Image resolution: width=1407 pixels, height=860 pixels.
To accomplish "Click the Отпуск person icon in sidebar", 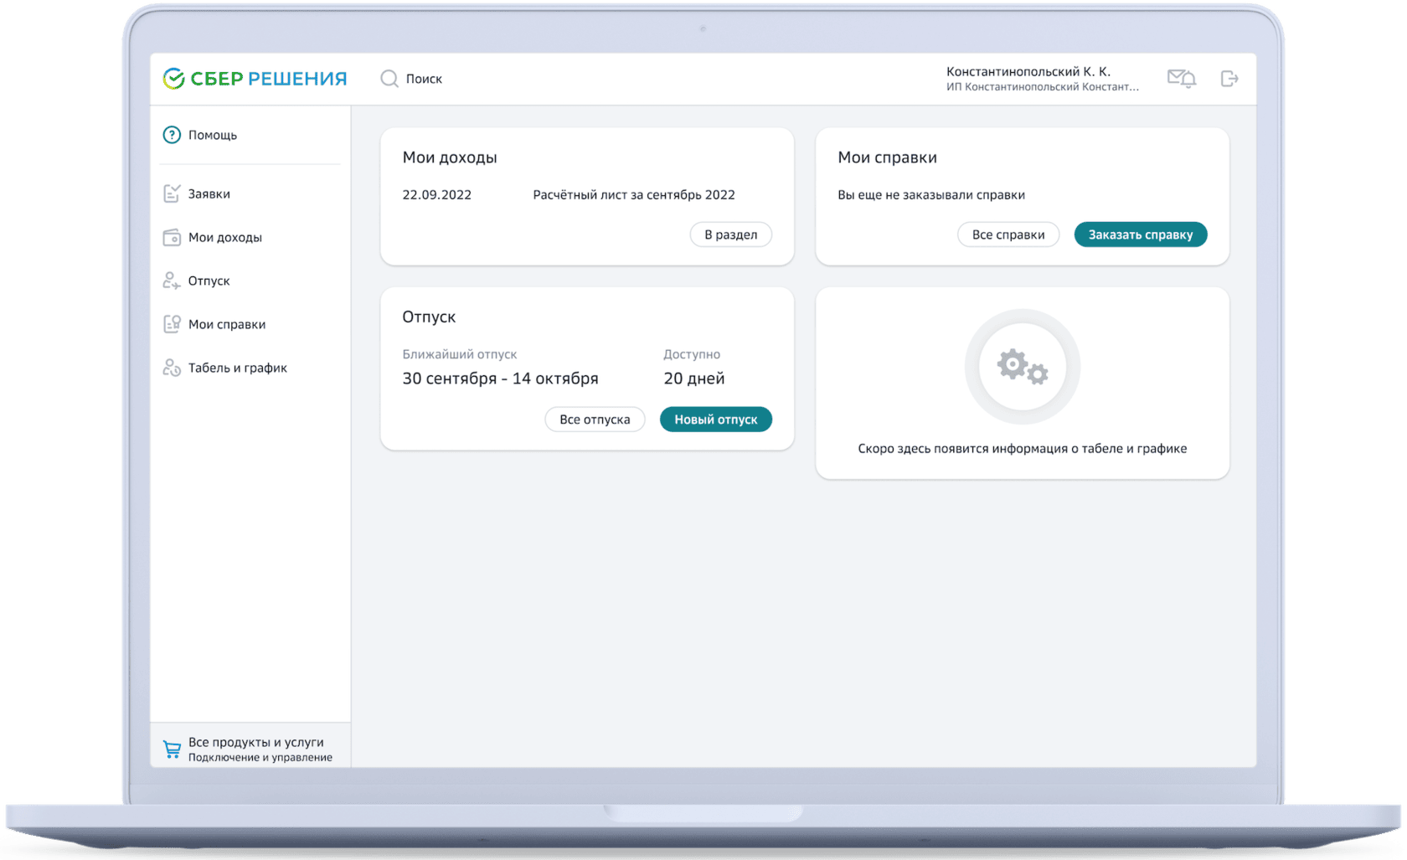I will [172, 281].
